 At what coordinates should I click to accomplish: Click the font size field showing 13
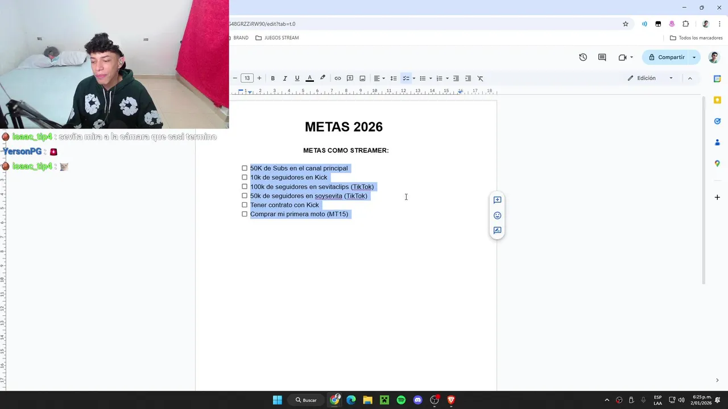(x=247, y=78)
